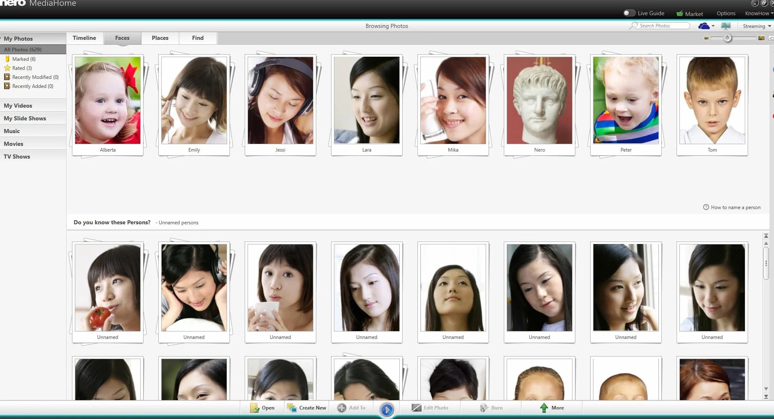Image resolution: width=774 pixels, height=419 pixels.
Task: Click the vertical scrollbar thumb
Action: coord(766,263)
